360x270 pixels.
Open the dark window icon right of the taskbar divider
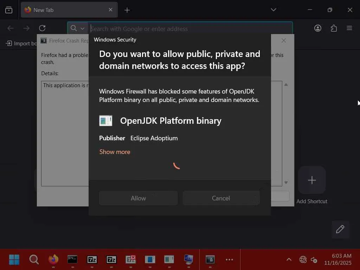point(210,260)
